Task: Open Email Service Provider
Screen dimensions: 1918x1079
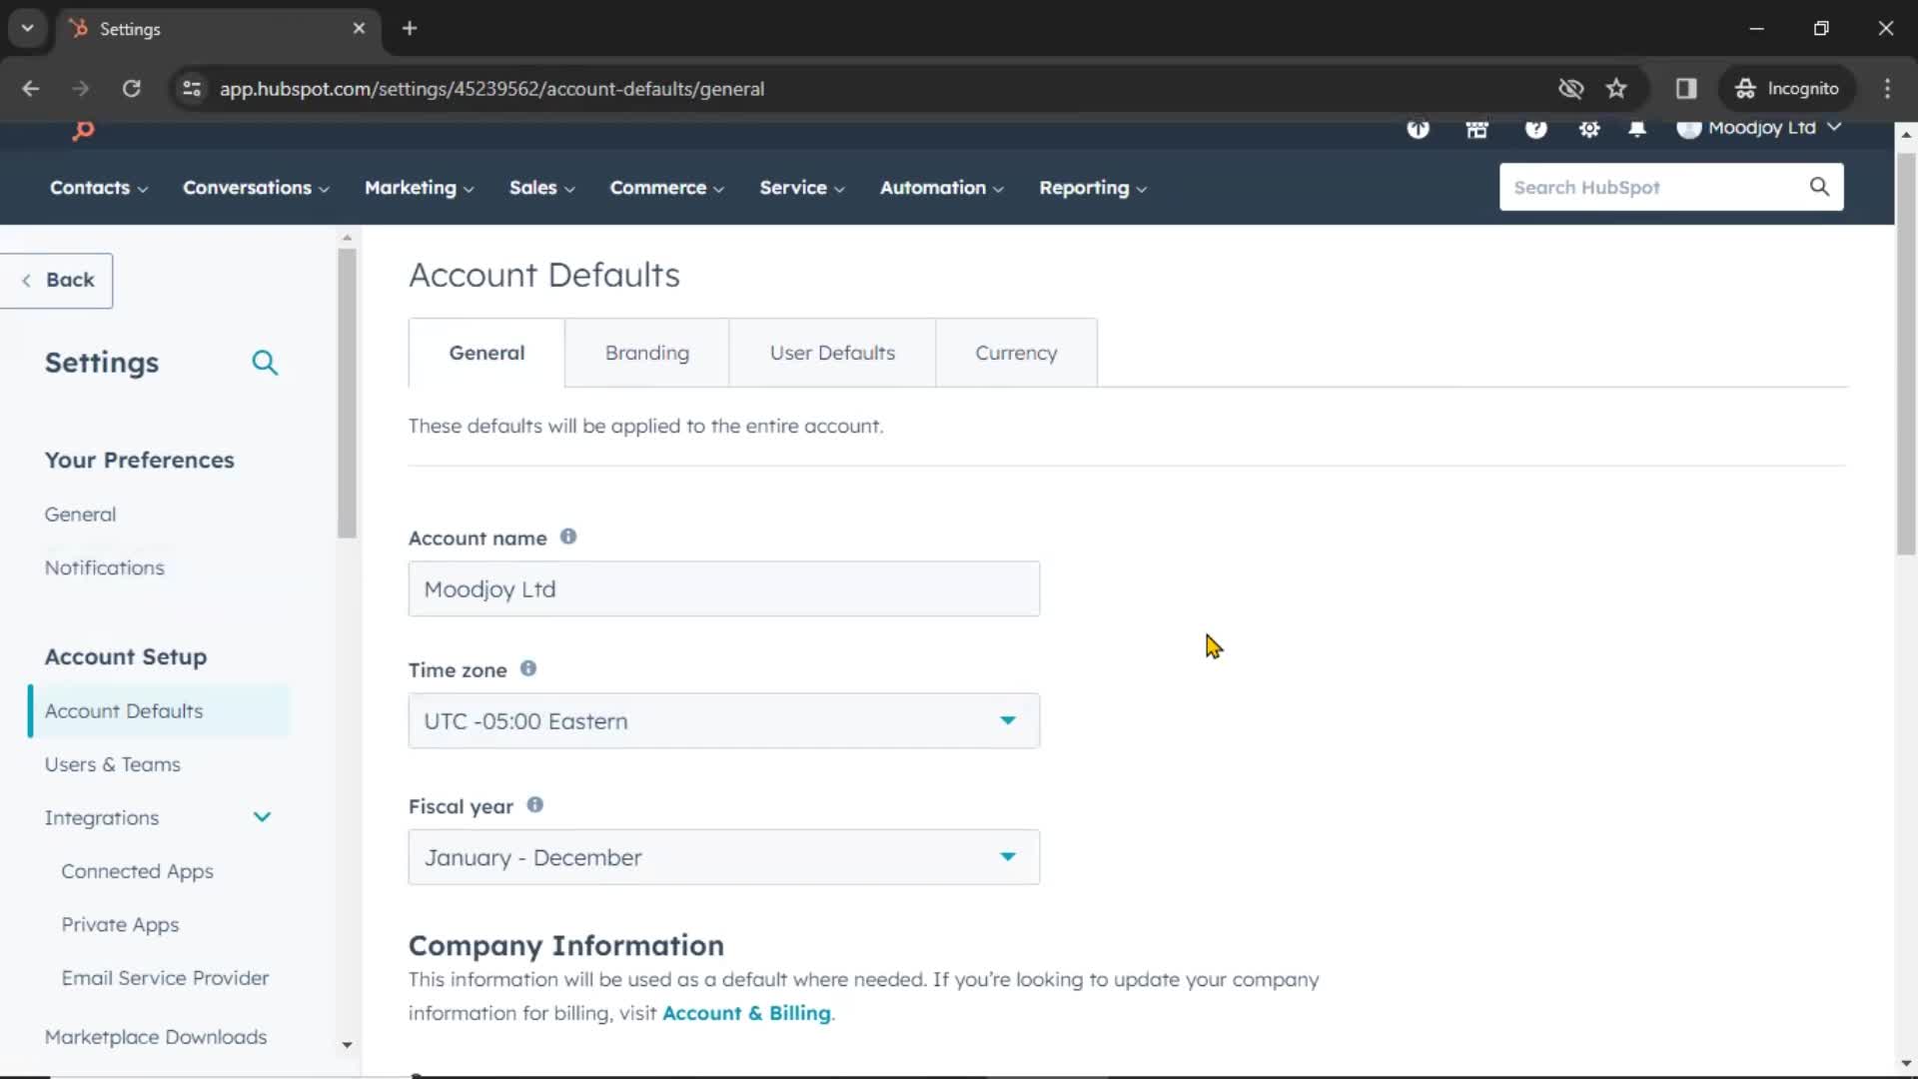Action: point(165,978)
